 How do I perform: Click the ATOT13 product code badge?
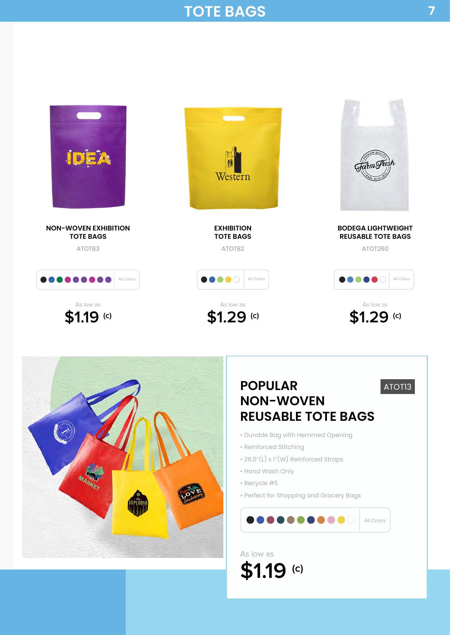pos(398,387)
